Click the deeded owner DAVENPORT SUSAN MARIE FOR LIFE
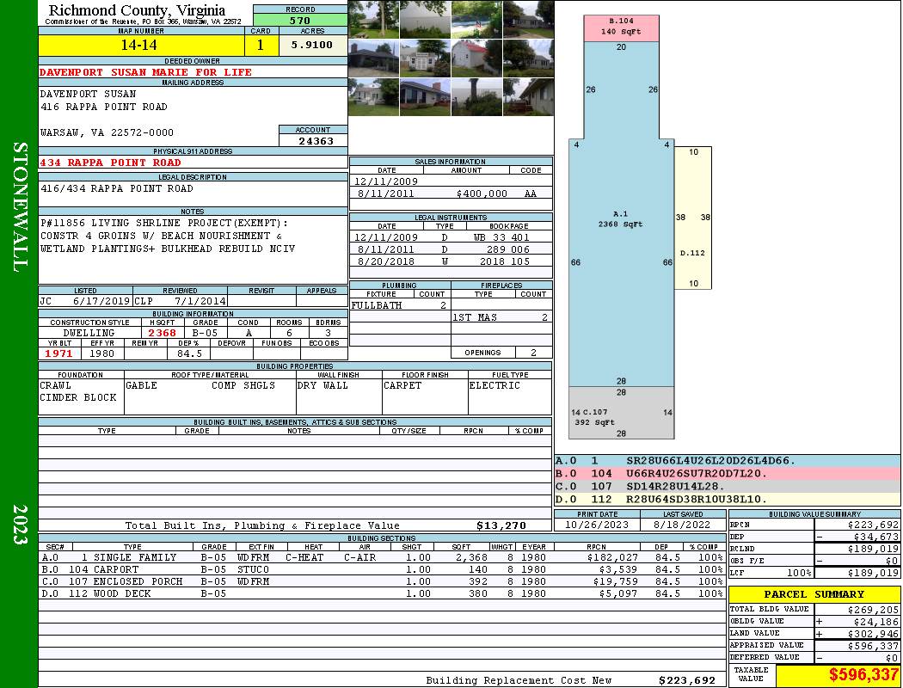Screen dimensions: 903x688 coord(145,72)
